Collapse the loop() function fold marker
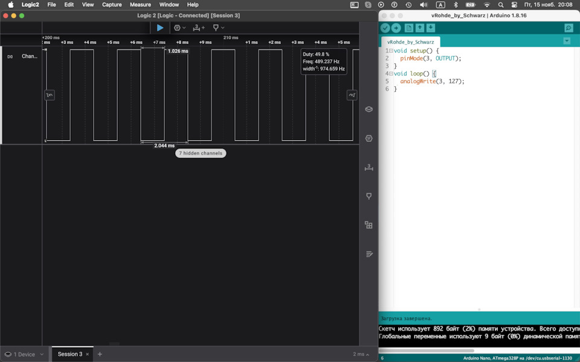Image resolution: width=580 pixels, height=362 pixels. click(391, 74)
